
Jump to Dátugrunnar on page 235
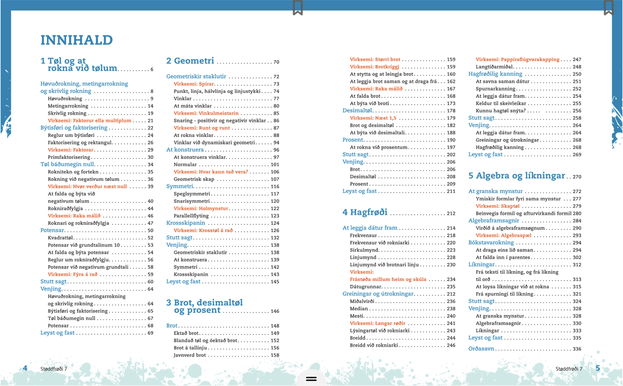[403, 287]
